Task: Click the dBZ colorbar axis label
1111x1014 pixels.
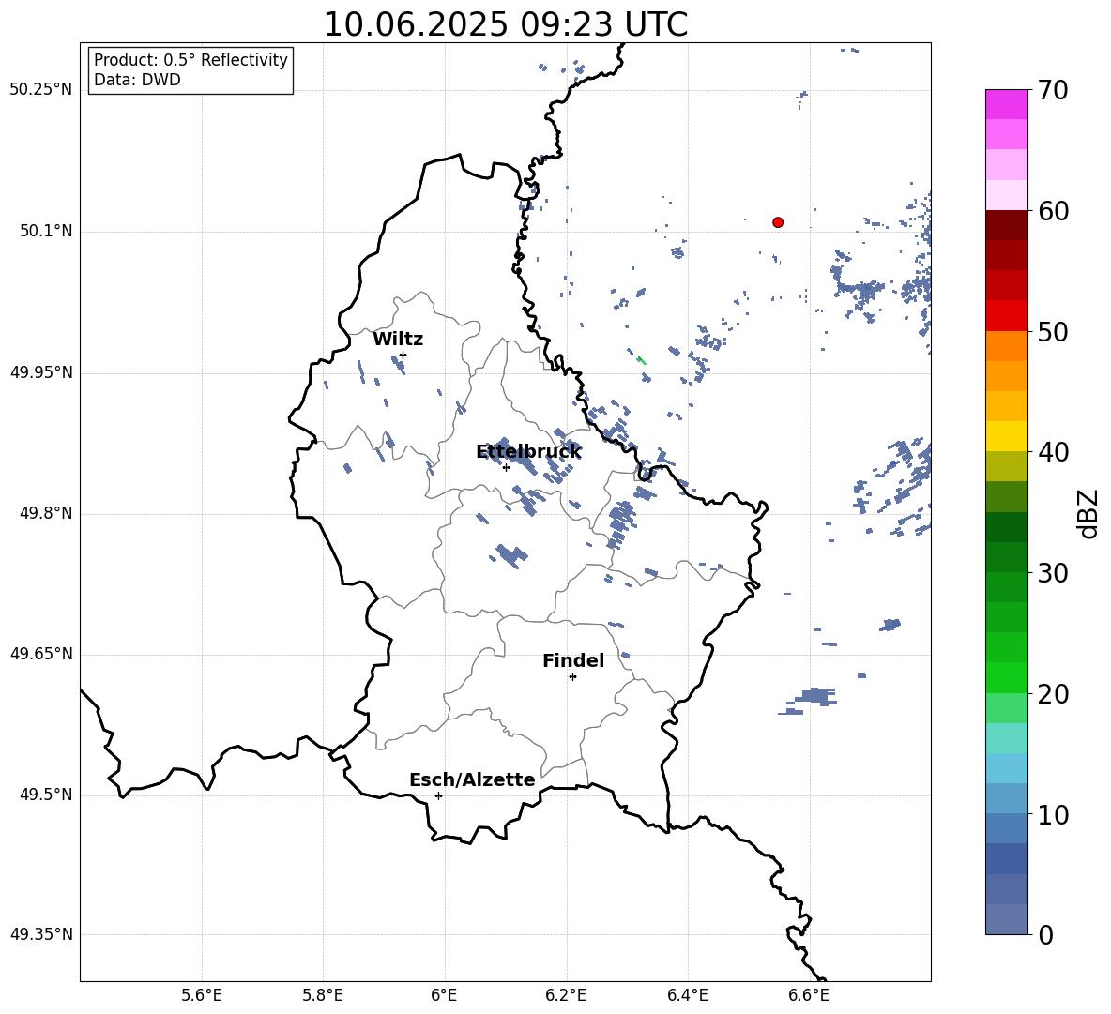Action: coord(1089,513)
